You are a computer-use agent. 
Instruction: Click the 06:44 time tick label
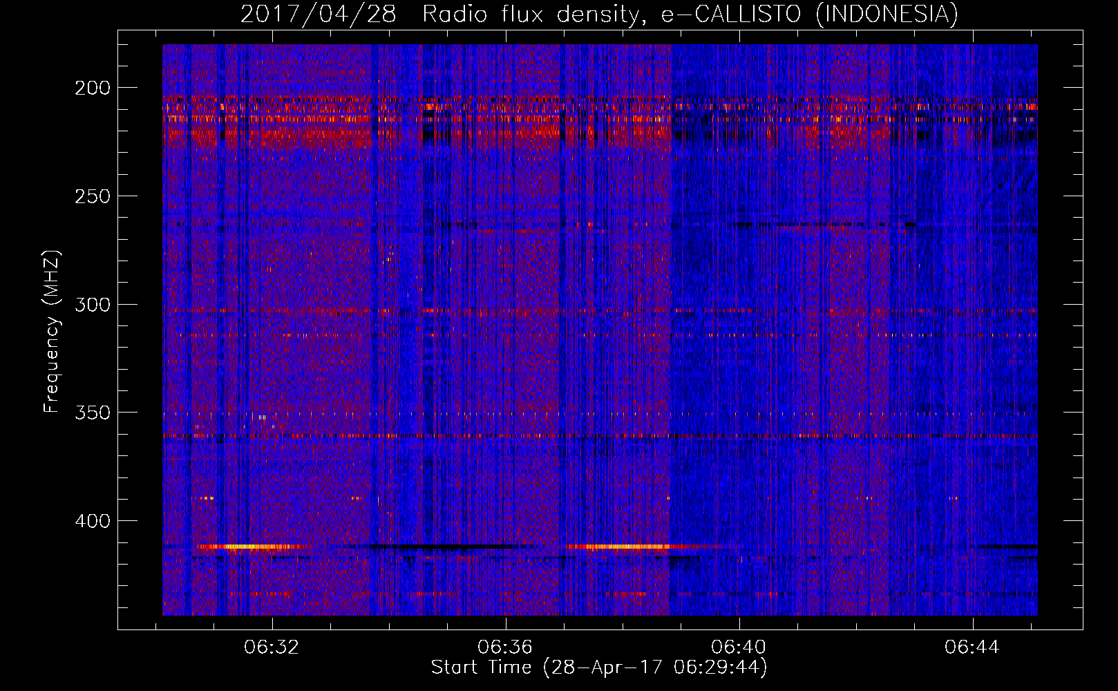pos(972,647)
